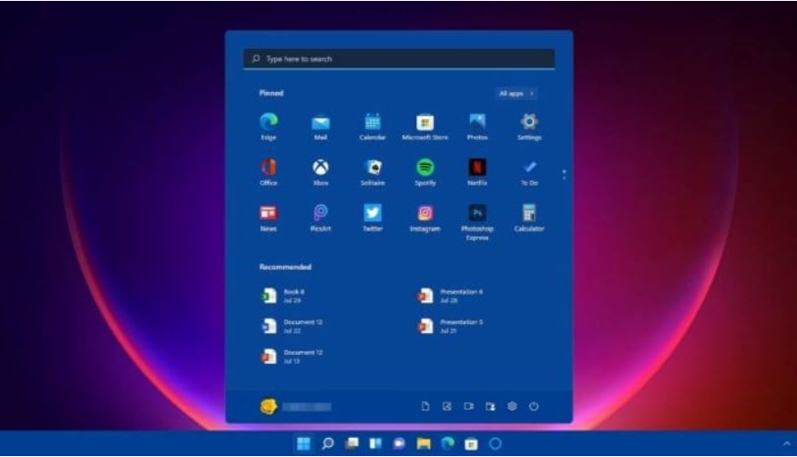Viewport: 797px width, 457px height.
Task: Open Settings gear in Start menu footer
Action: tap(512, 406)
